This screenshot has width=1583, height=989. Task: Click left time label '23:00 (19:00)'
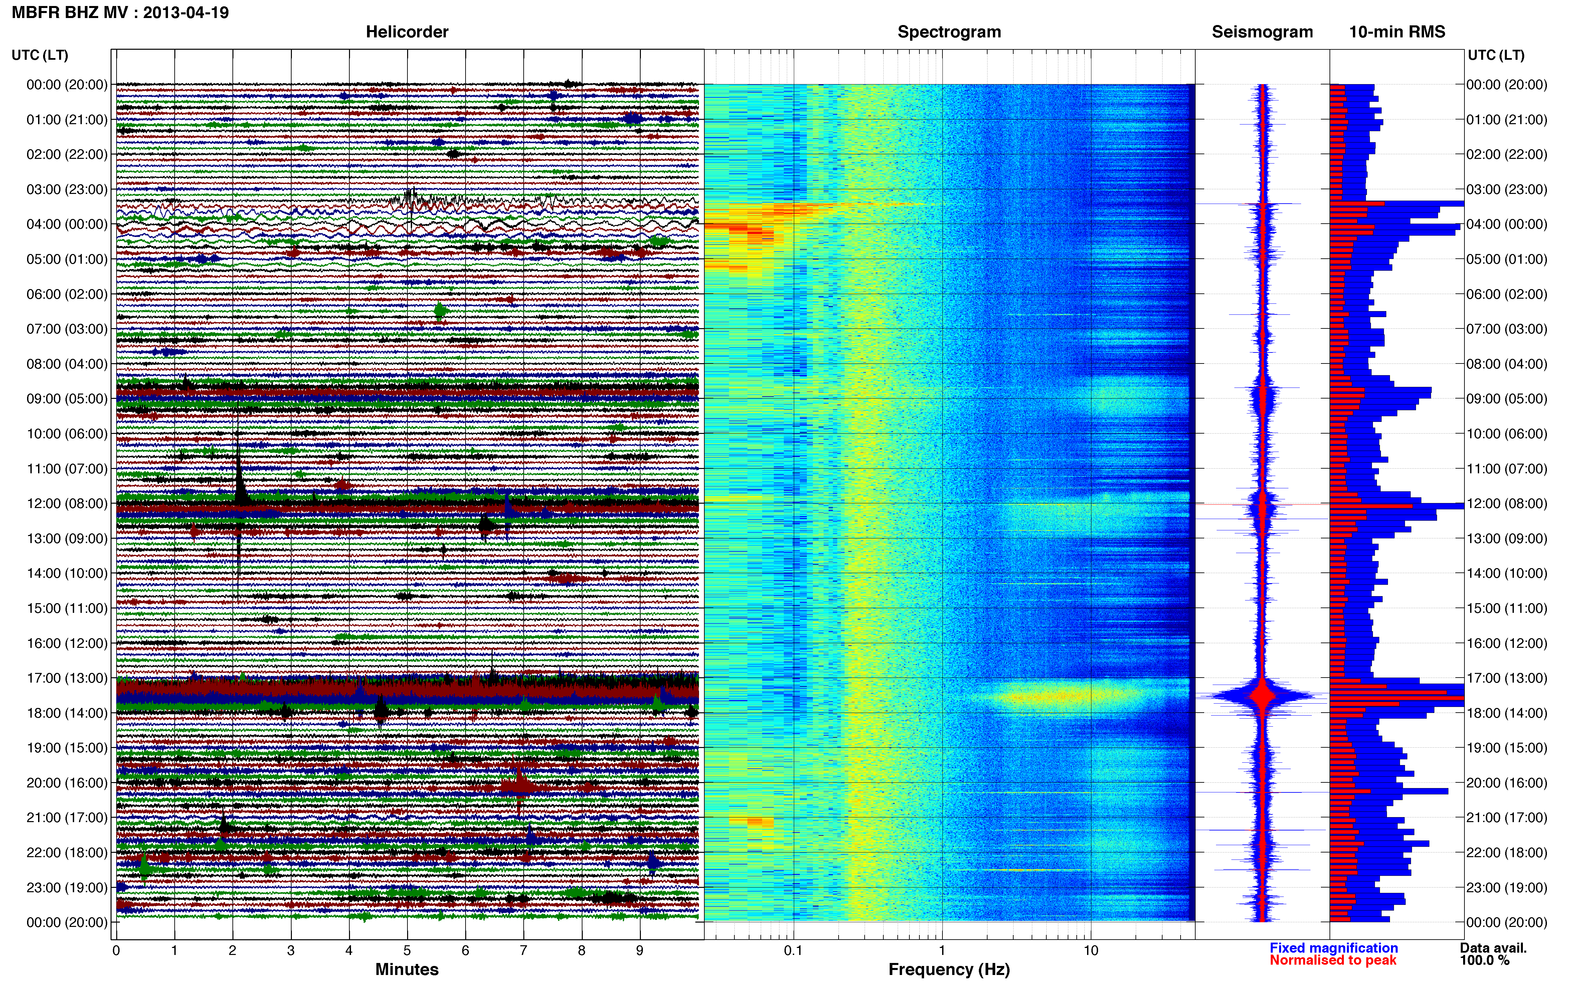[x=67, y=887]
